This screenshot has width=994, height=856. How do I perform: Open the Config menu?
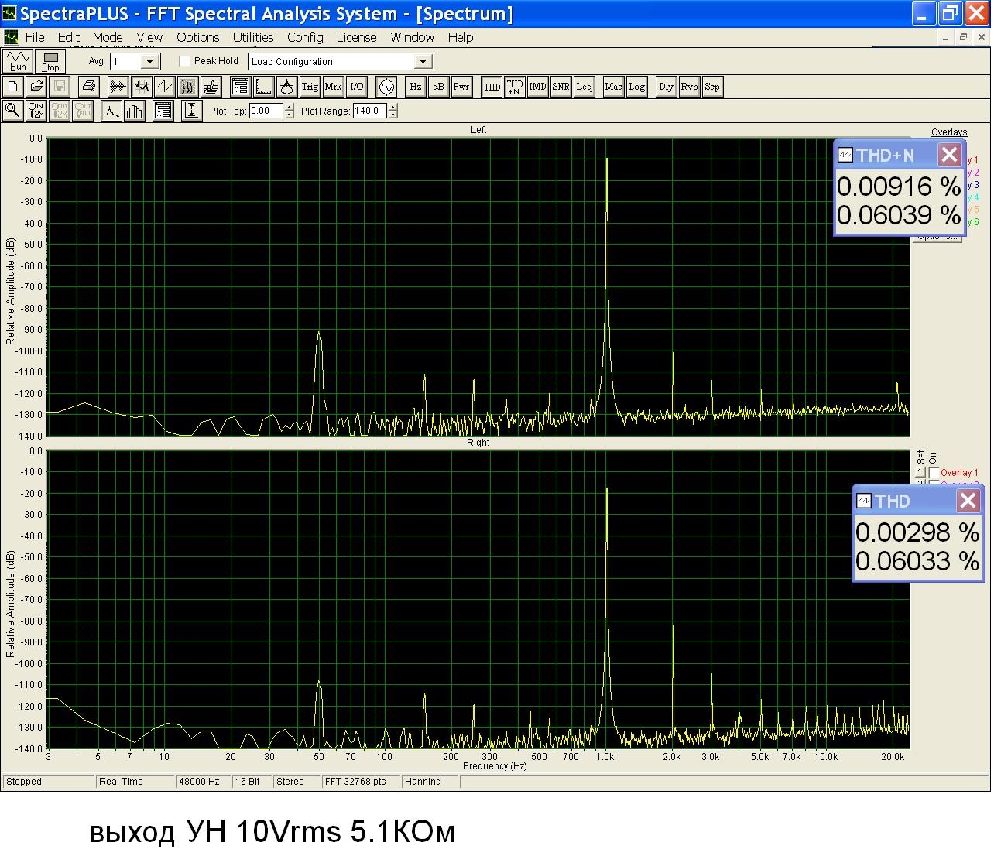pos(305,37)
